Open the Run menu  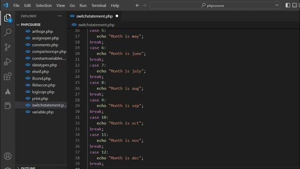(83, 5)
